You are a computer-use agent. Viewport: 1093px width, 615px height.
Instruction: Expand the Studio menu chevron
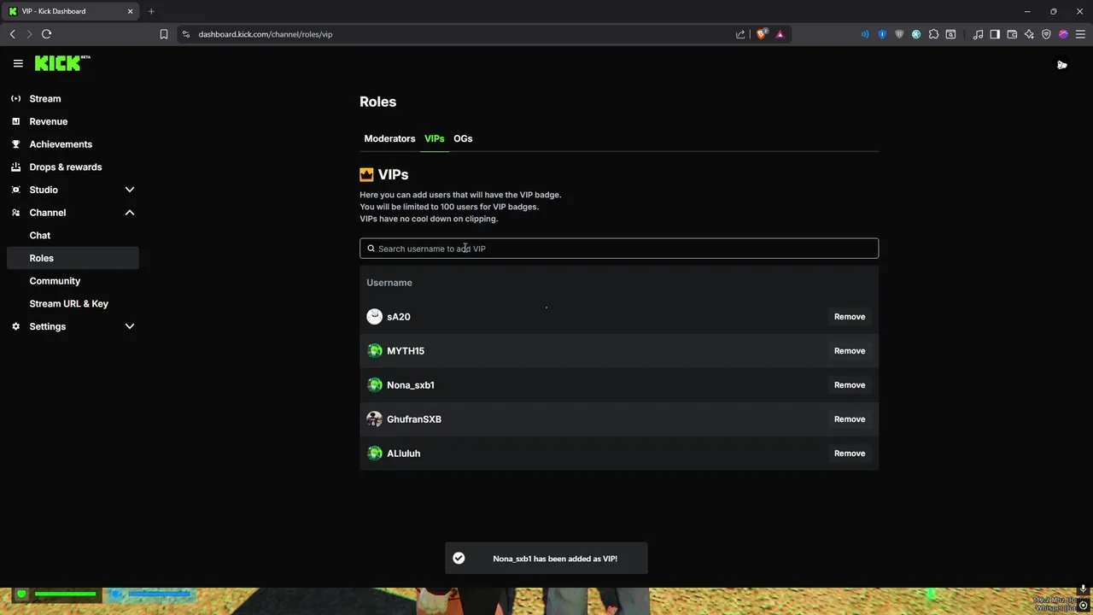coord(130,190)
